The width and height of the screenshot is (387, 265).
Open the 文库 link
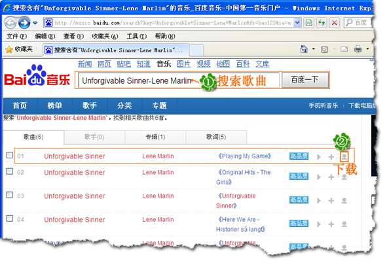coord(263,64)
